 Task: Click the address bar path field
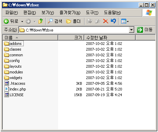pos(74,30)
